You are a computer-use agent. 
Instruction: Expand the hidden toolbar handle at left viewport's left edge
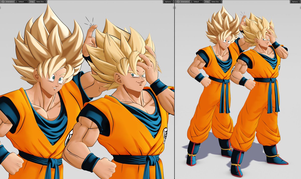click(x=1, y=8)
